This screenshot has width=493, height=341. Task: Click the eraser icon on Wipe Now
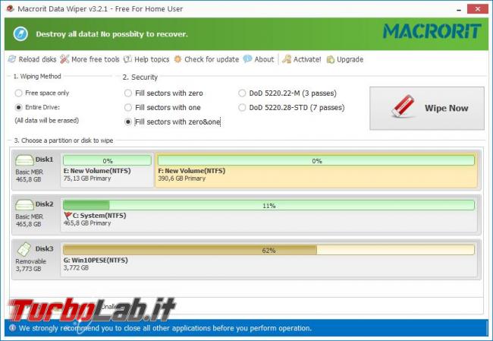pyautogui.click(x=404, y=106)
